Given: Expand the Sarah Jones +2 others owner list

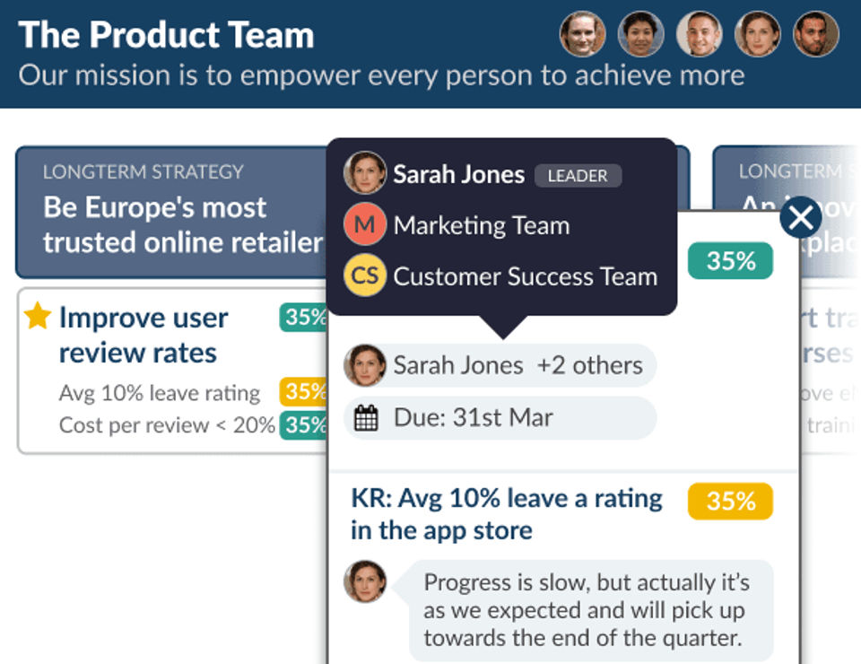Looking at the screenshot, I should (500, 365).
